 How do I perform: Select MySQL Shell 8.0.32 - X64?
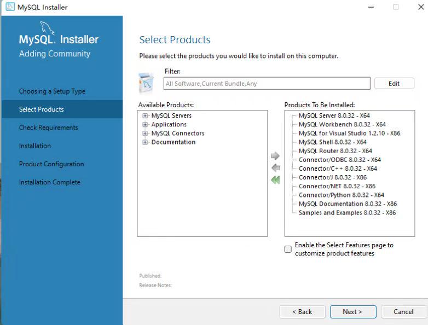click(332, 142)
